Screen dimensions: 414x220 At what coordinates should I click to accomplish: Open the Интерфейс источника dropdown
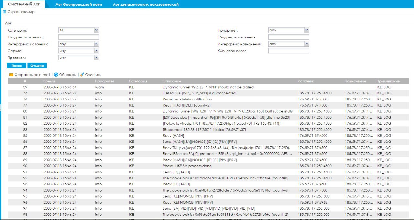coord(78,44)
